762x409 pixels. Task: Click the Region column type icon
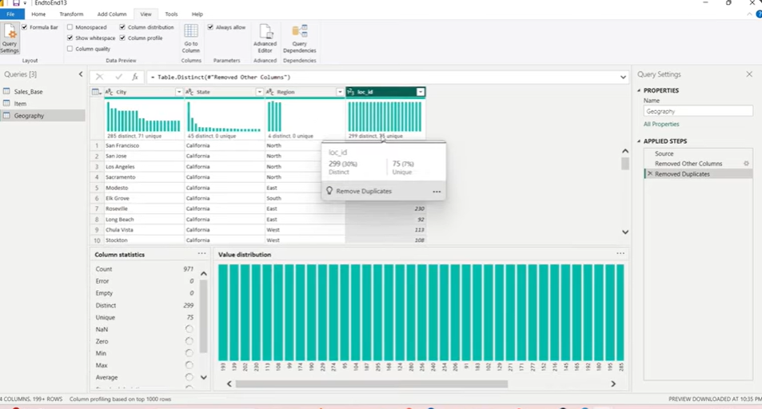coord(270,92)
